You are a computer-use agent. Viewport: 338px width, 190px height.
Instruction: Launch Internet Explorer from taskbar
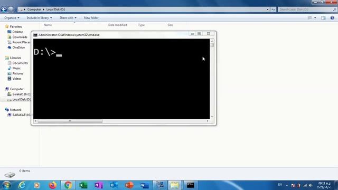pyautogui.click(x=22, y=185)
